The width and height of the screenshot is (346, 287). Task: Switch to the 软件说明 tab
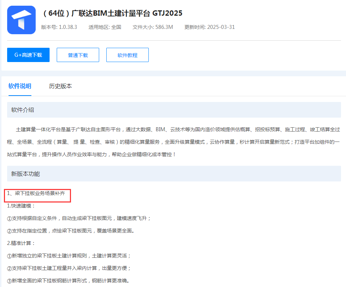coord(20,86)
